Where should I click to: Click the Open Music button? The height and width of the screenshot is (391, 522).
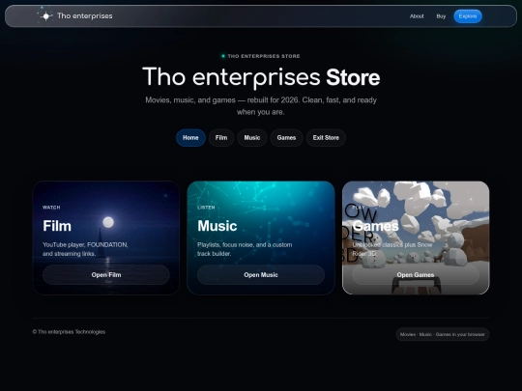coord(261,274)
